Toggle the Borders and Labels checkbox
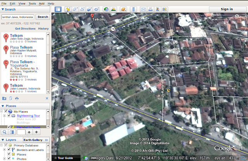 [x=9, y=149]
